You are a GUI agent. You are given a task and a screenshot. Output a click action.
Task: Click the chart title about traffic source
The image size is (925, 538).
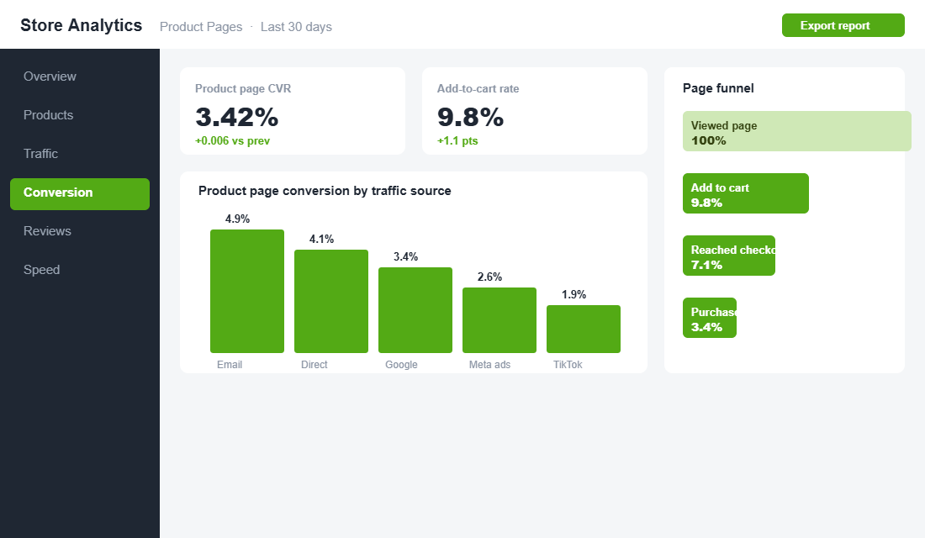[x=325, y=191]
